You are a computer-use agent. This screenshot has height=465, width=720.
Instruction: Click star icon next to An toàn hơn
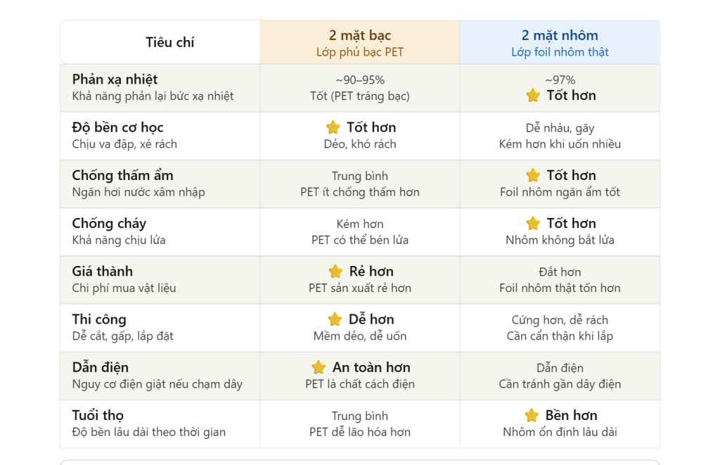pyautogui.click(x=319, y=367)
